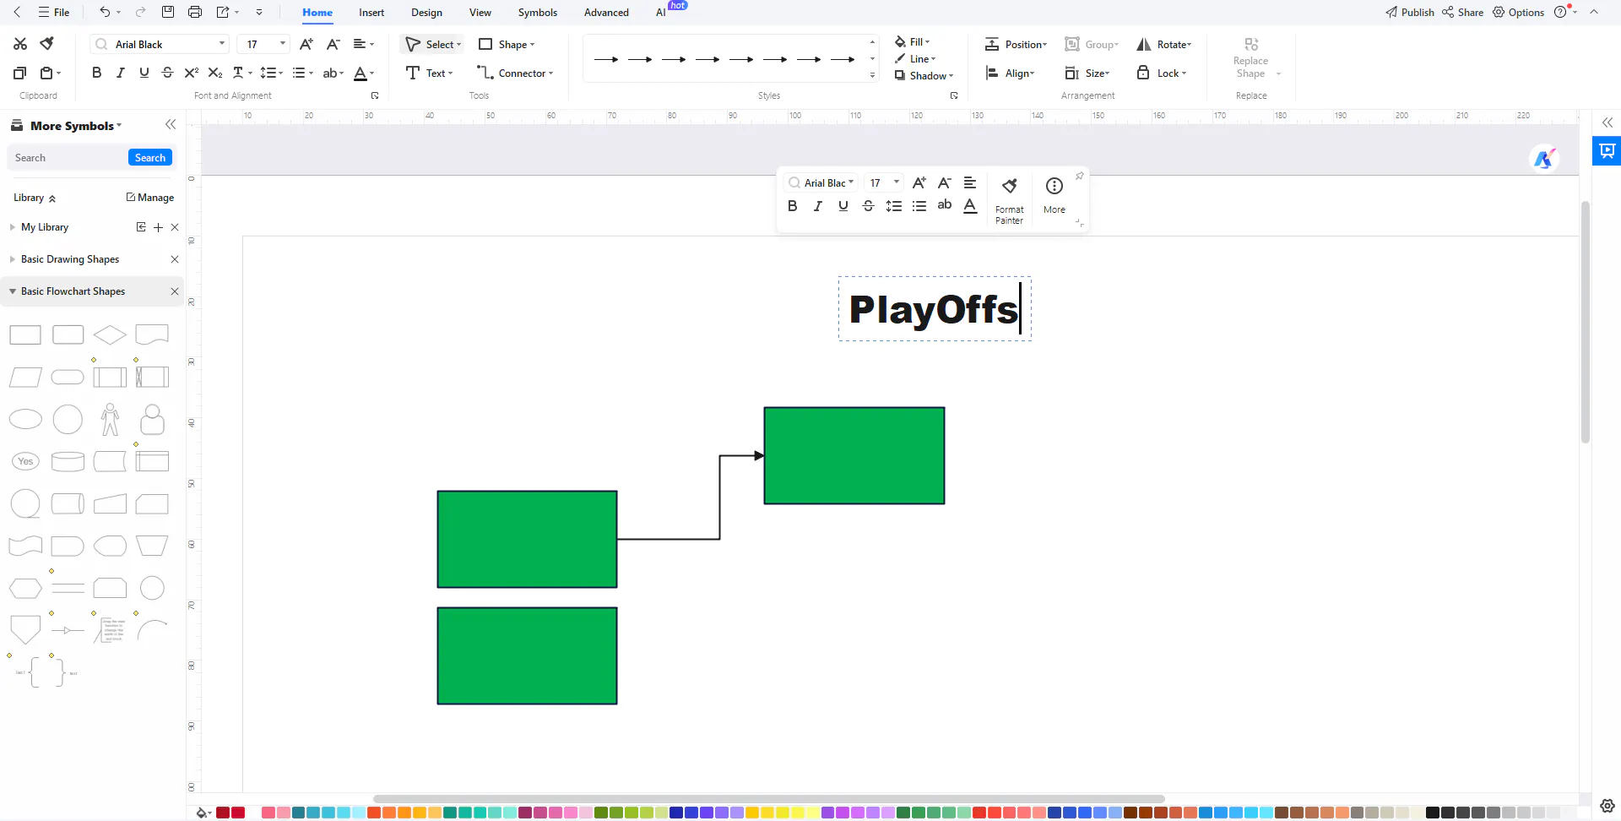Viewport: 1621px width, 821px height.
Task: Decrease font size in ribbon
Action: [333, 44]
